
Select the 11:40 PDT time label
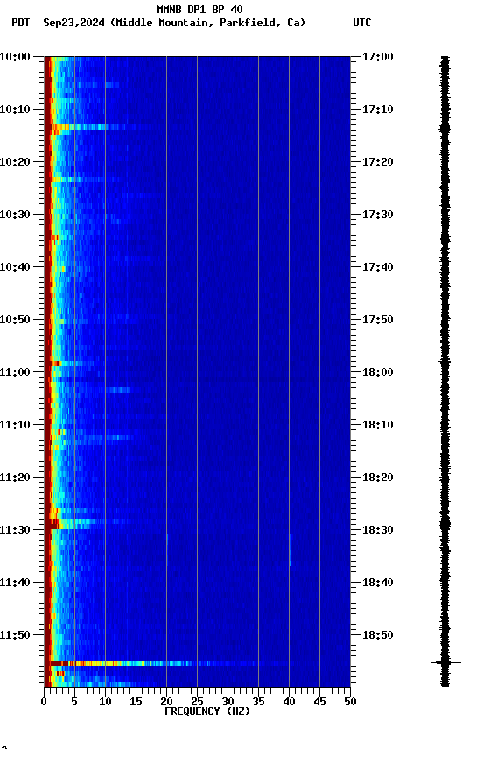(x=15, y=583)
